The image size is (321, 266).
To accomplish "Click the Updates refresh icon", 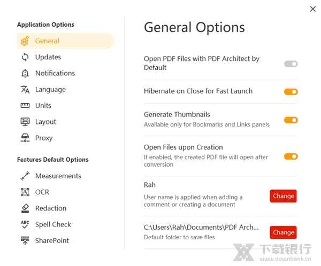I will (x=25, y=57).
